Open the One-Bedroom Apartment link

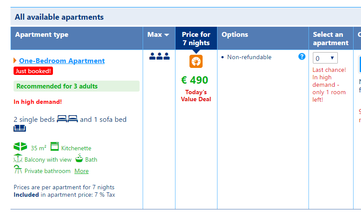(62, 61)
